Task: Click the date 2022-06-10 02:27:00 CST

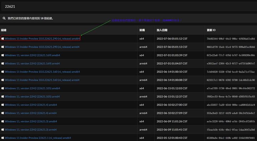Action: (x=172, y=105)
